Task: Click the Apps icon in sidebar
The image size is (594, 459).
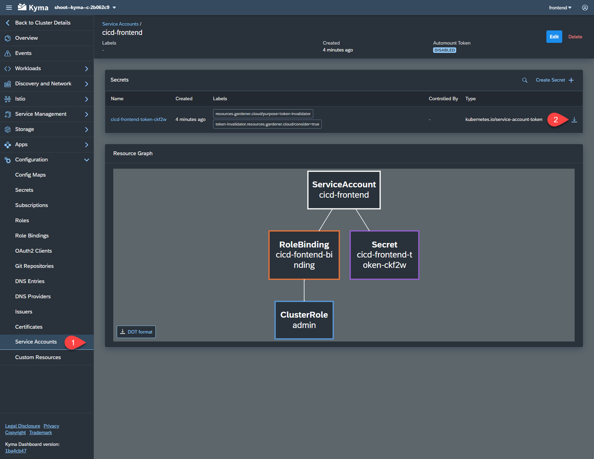Action: pos(8,144)
